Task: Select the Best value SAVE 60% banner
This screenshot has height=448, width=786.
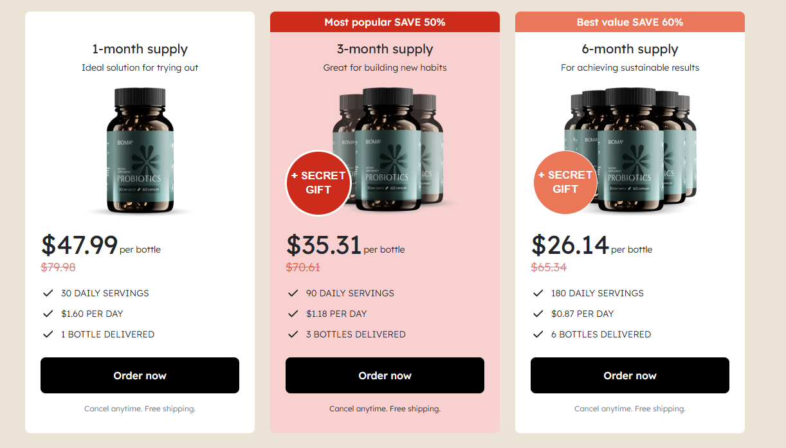Action: pos(630,22)
